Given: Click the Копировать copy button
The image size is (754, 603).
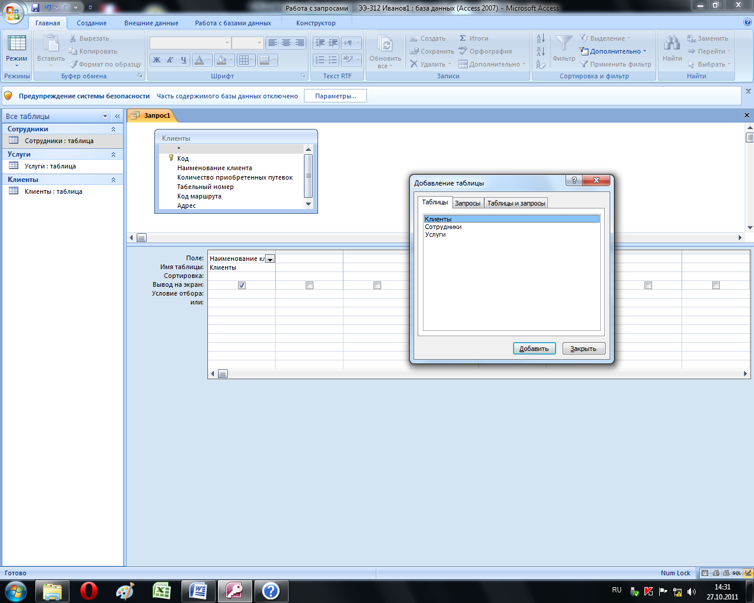Looking at the screenshot, I should 93,51.
